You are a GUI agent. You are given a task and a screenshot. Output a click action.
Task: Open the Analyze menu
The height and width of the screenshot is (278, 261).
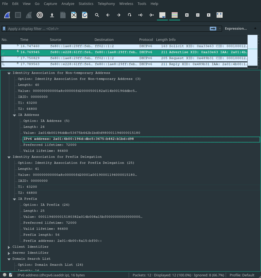click(x=68, y=4)
